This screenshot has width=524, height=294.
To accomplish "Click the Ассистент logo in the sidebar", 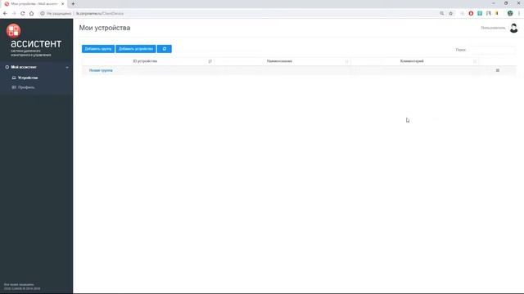I will tap(34, 40).
